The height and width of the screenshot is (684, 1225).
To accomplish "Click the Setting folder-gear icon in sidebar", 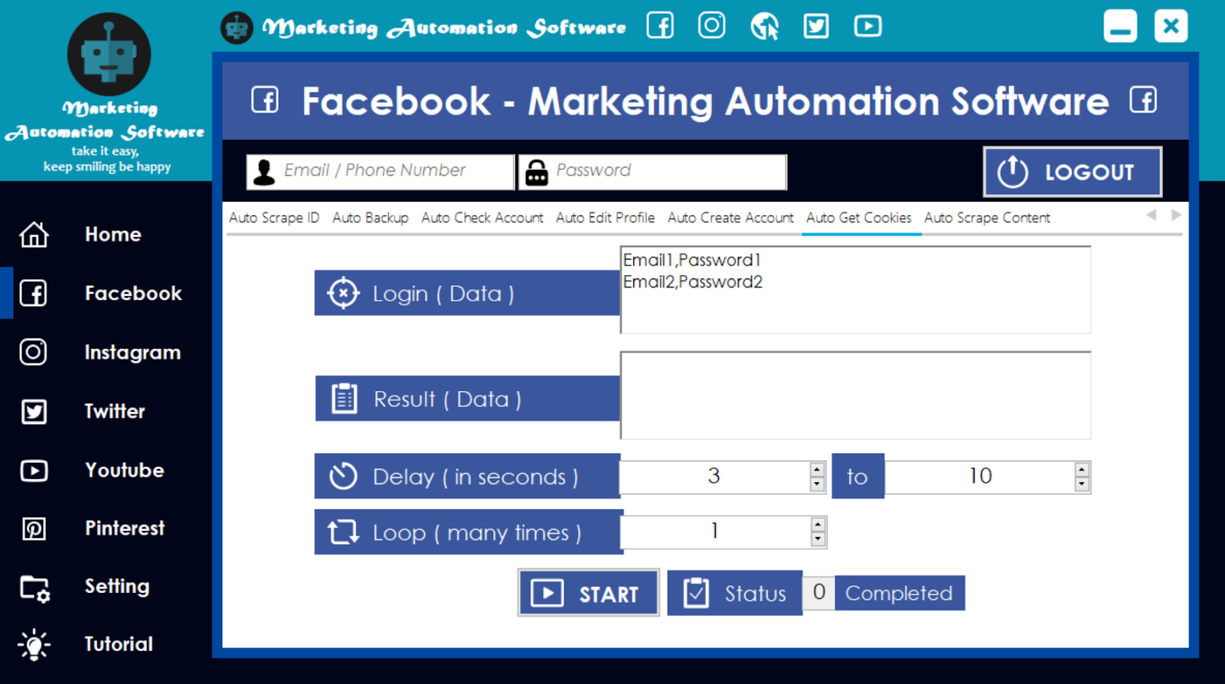I will click(34, 588).
